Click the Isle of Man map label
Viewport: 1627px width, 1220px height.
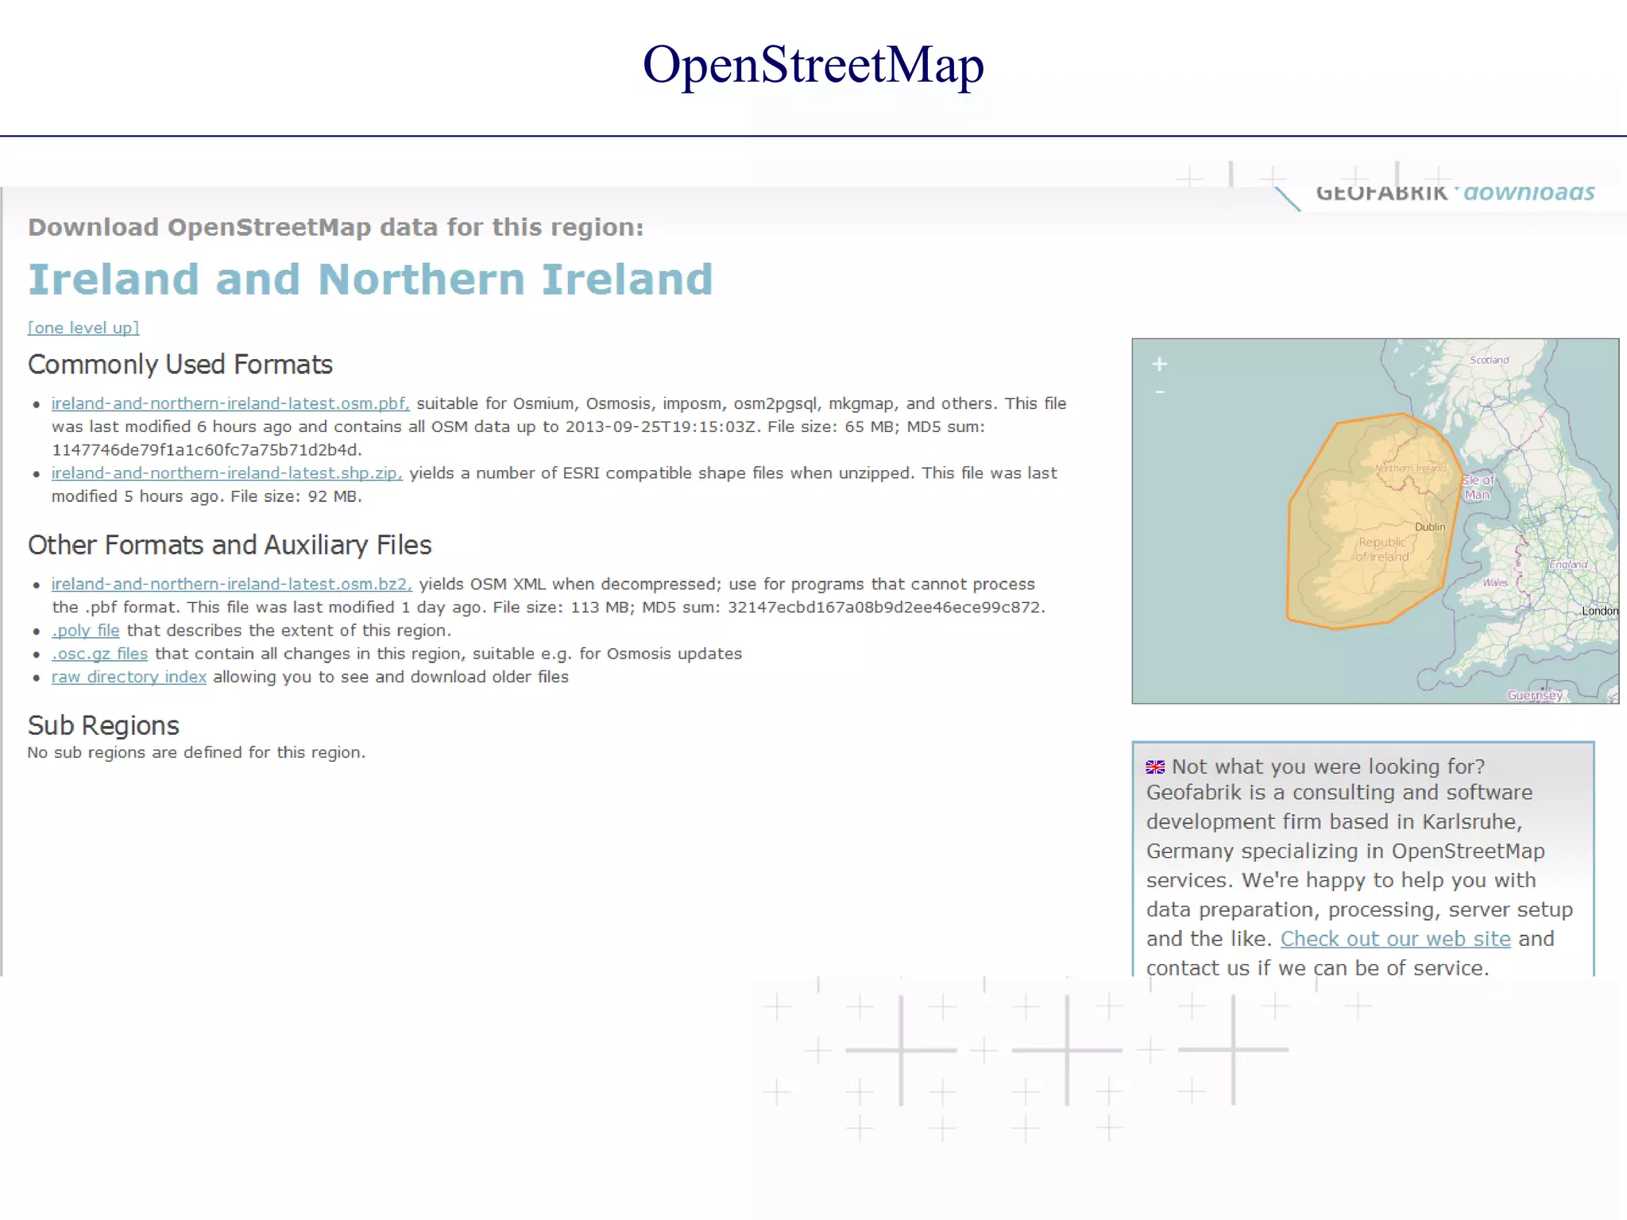coord(1478,487)
